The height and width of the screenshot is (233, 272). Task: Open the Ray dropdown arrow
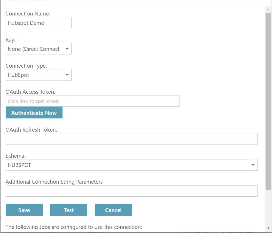coord(67,49)
